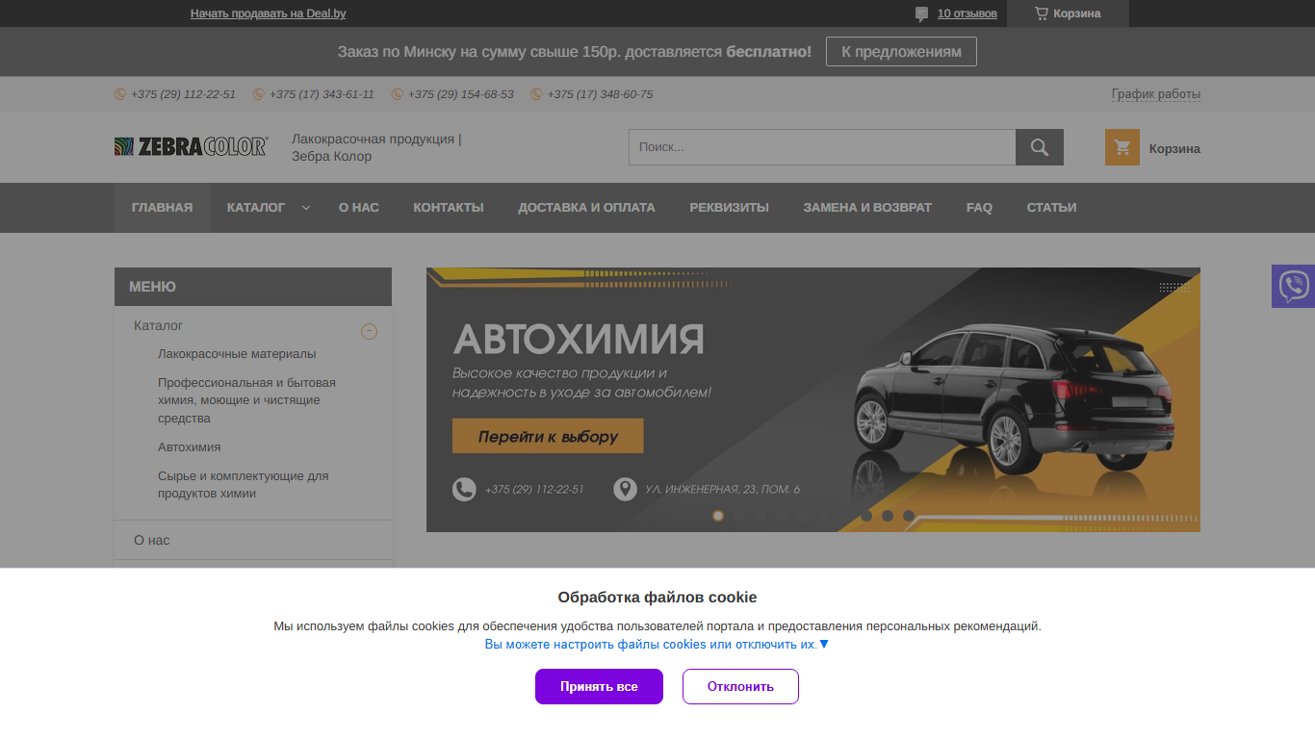
Task: Open the FAQ menu item
Action: pos(979,208)
